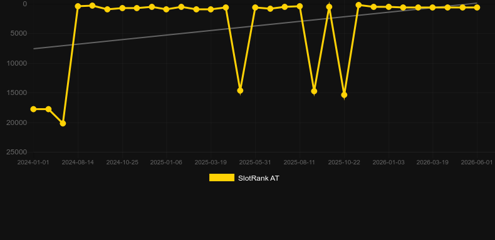Click the 2024-08-14 axis date label
This screenshot has width=495, height=240.
[x=78, y=162]
